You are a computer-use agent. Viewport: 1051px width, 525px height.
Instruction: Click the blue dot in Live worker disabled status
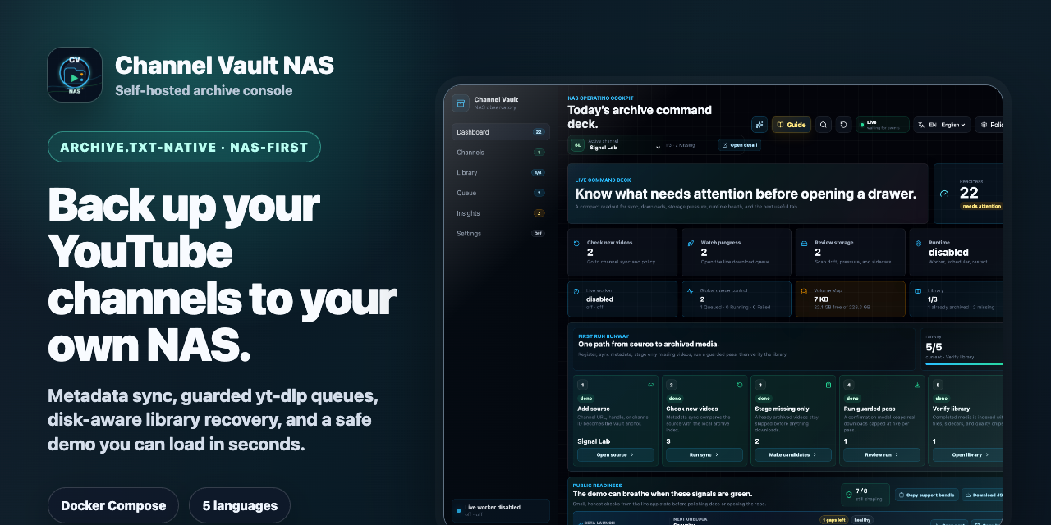459,510
